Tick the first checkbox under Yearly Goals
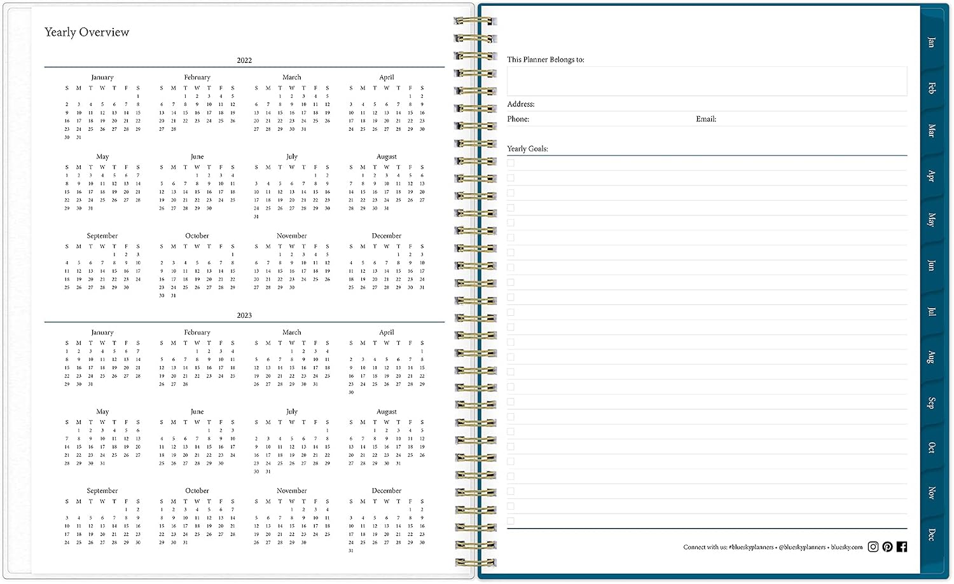 (511, 163)
